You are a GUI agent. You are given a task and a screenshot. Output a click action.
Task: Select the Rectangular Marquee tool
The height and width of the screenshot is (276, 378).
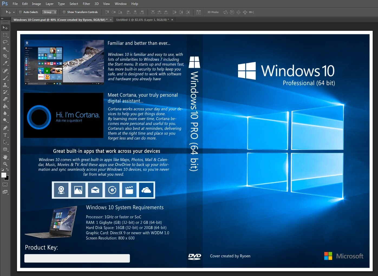coord(5,35)
